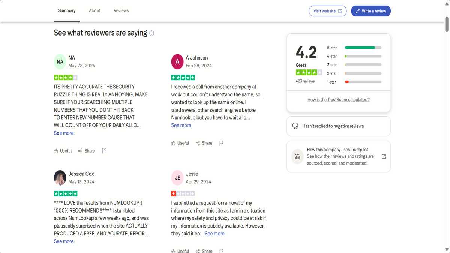Viewport: 450px width, 253px height.
Task: Click the overall rating stars under Great
Action: (309, 72)
